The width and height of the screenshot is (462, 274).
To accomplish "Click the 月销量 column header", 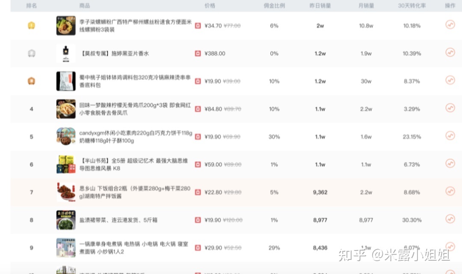I will click(x=366, y=6).
